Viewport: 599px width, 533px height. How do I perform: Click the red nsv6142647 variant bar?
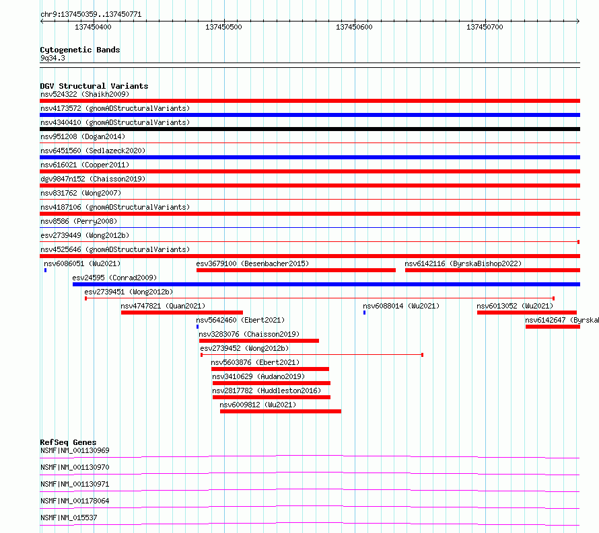click(553, 327)
